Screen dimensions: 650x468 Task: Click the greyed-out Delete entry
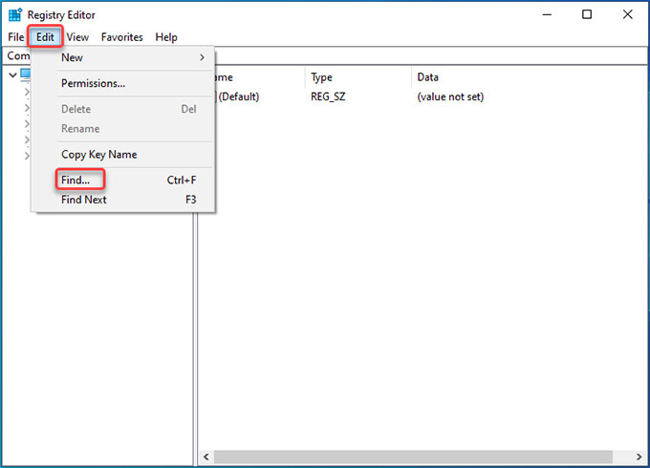(x=123, y=109)
